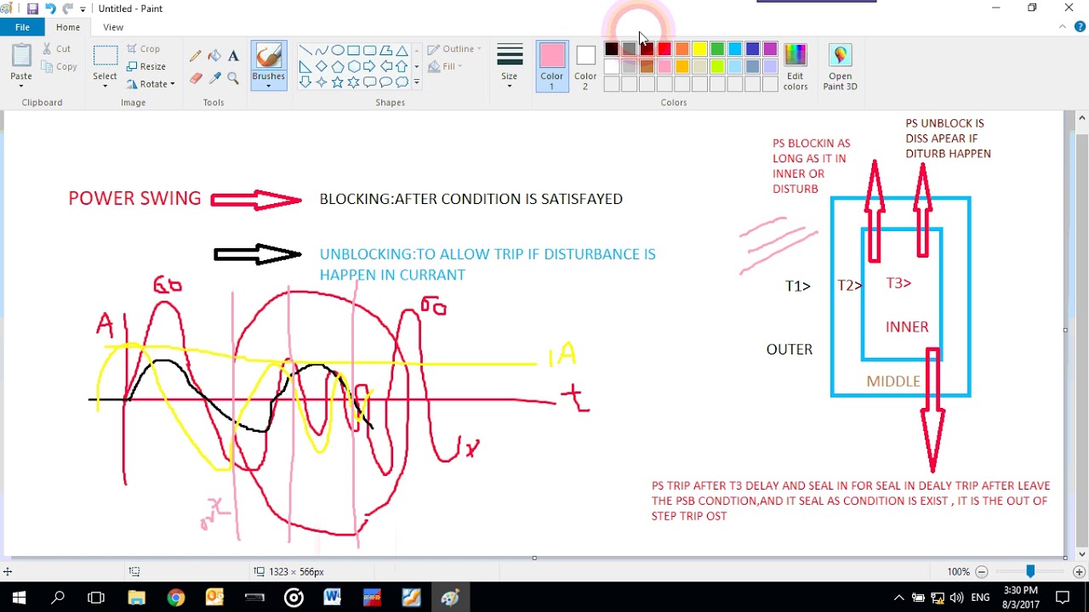This screenshot has height=612, width=1089.
Task: Choose the Curve shape
Action: (x=321, y=50)
